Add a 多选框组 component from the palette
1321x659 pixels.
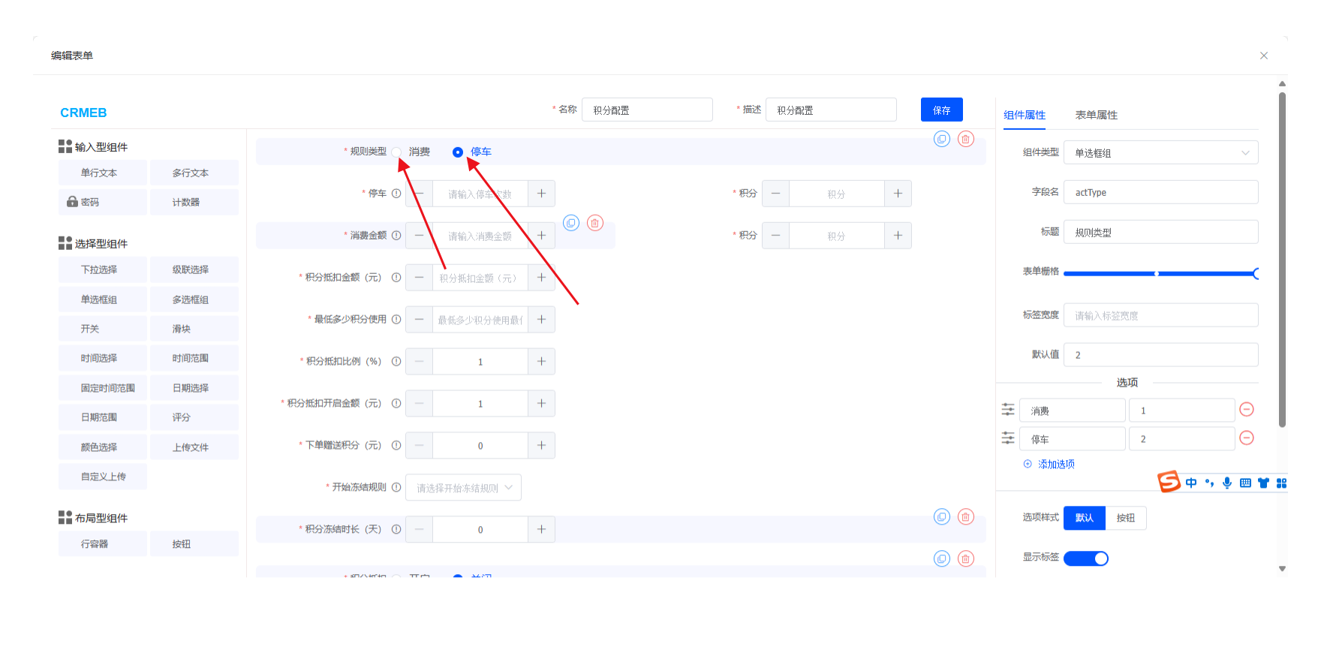(194, 299)
